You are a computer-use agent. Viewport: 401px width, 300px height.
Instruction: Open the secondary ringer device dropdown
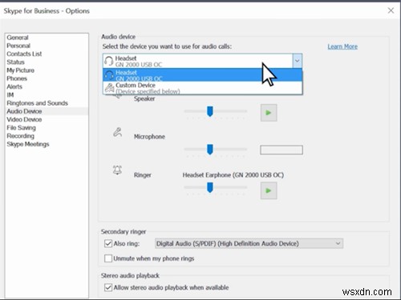pos(249,243)
